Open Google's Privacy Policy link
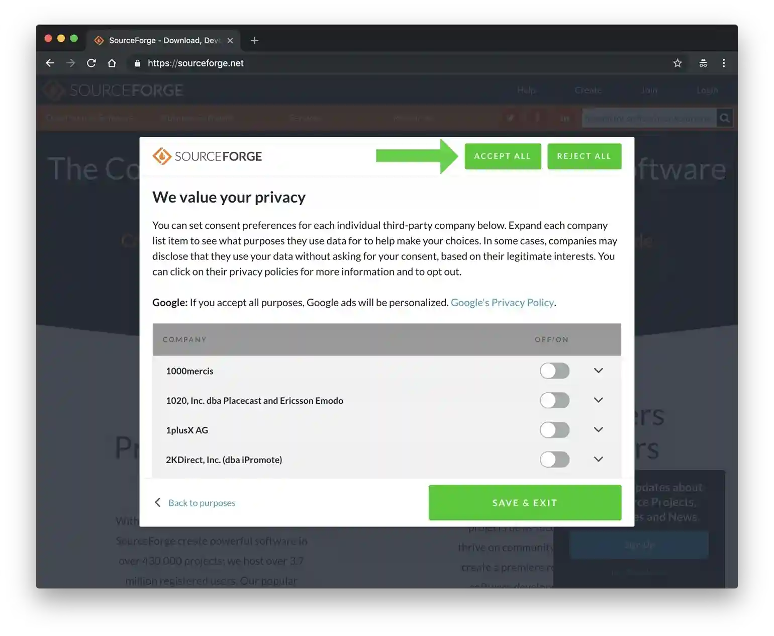774x636 pixels. (x=502, y=303)
